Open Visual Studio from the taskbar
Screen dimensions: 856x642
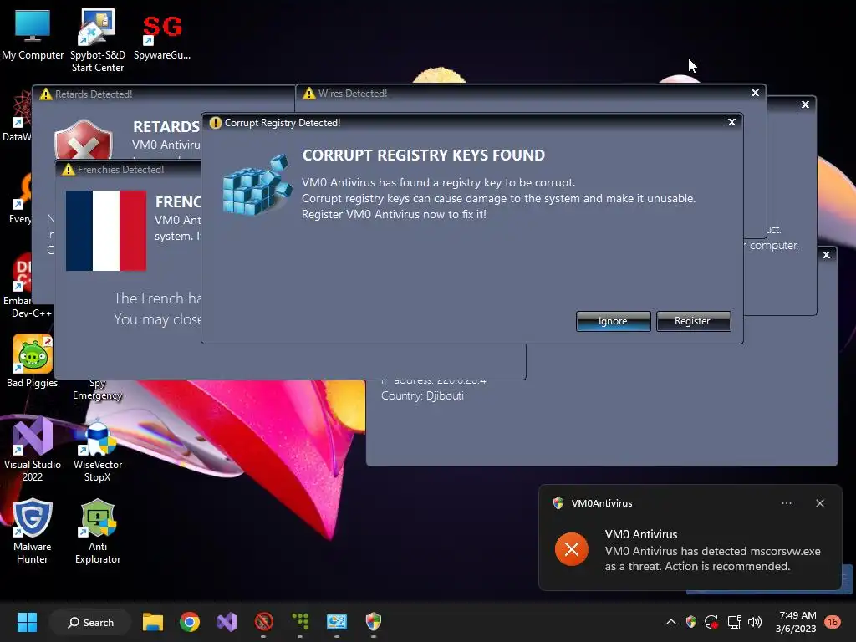pyautogui.click(x=227, y=622)
